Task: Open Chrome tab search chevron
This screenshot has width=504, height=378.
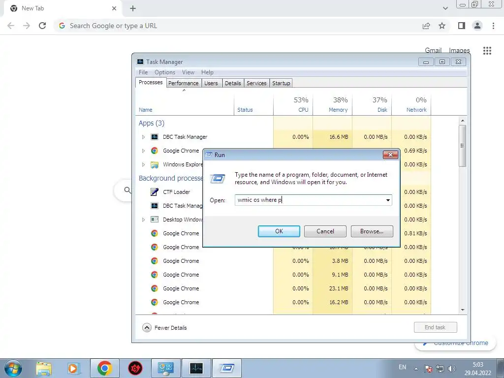Action: point(445,8)
